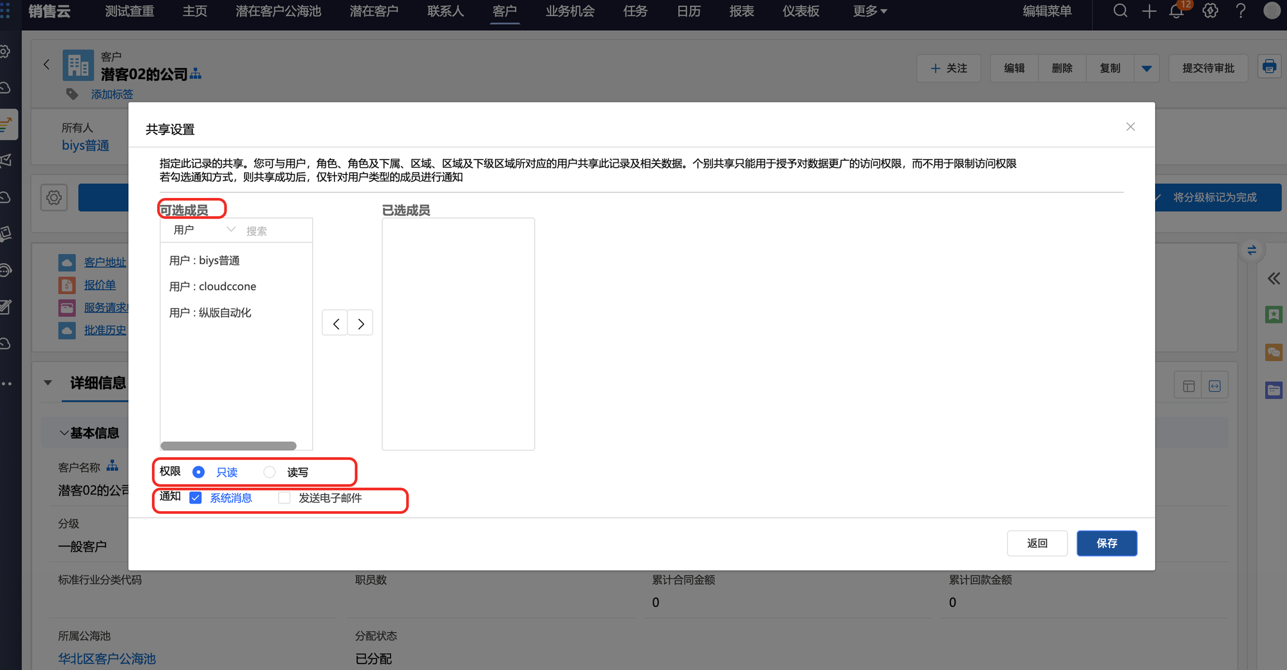
Task: Move selected member right with arrow
Action: tap(361, 323)
